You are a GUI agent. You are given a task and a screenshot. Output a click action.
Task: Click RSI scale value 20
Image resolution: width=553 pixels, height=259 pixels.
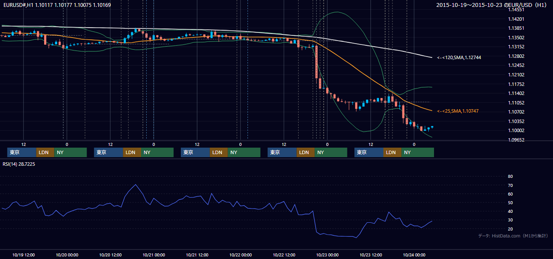point(510,229)
